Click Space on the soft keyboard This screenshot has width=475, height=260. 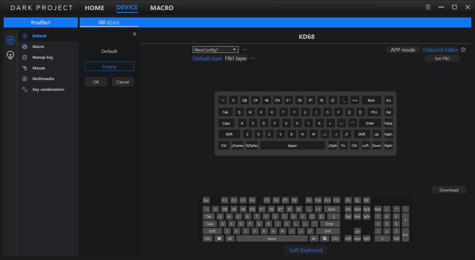point(272,239)
